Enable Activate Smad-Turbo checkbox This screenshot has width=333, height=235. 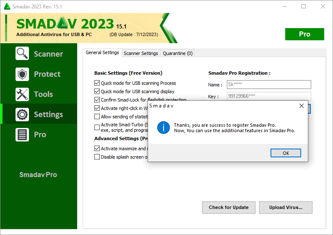point(97,127)
